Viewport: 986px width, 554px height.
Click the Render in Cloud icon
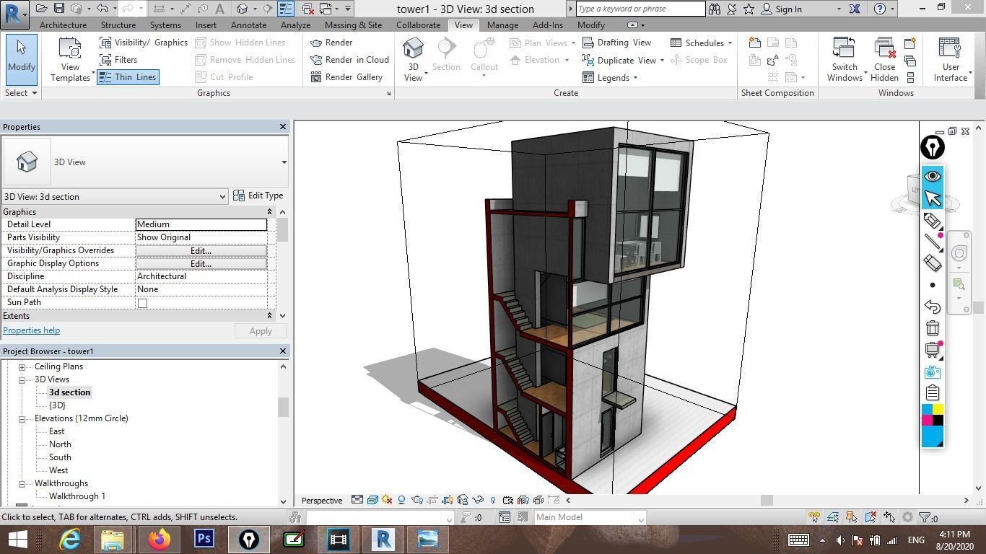coord(318,60)
